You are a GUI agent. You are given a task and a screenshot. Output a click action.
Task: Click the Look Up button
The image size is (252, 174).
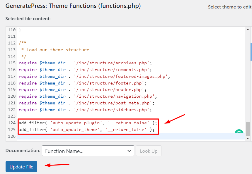click(x=149, y=151)
